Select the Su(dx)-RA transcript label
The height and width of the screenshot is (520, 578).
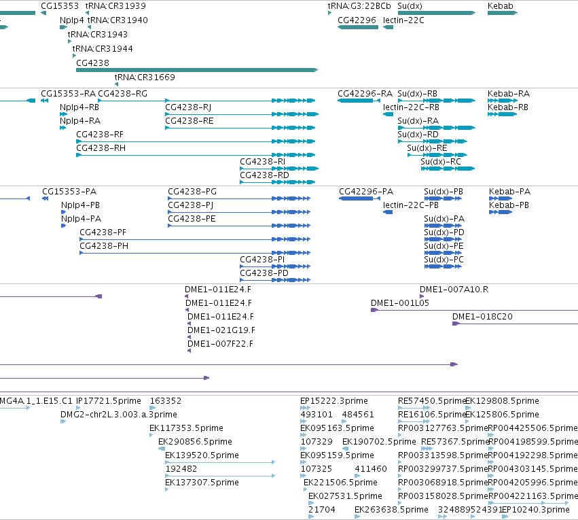coord(418,121)
